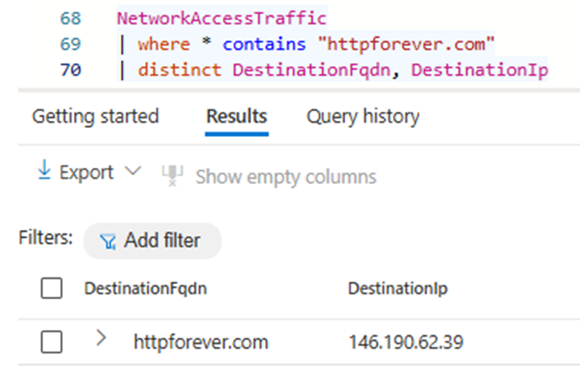Image resolution: width=580 pixels, height=373 pixels.
Task: Click the Show empty columns icon
Action: pos(172,176)
